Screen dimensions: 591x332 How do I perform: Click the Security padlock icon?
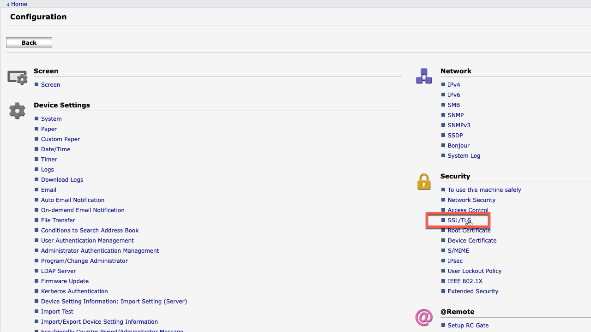(x=424, y=182)
